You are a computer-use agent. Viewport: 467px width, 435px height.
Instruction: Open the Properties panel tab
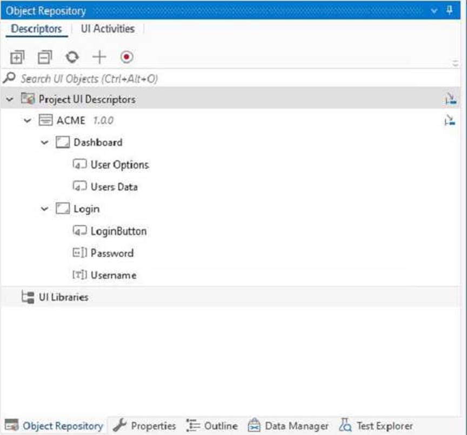tap(146, 426)
